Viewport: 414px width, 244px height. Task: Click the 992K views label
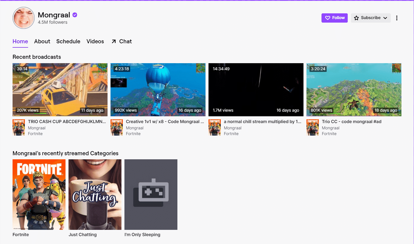(126, 110)
